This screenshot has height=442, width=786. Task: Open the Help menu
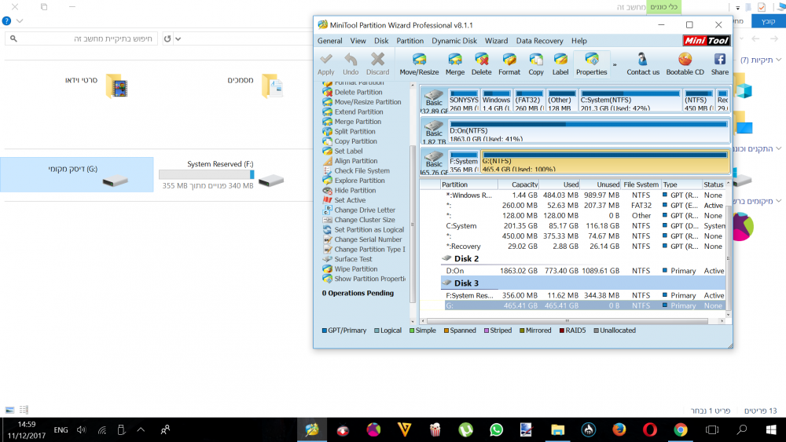click(579, 41)
